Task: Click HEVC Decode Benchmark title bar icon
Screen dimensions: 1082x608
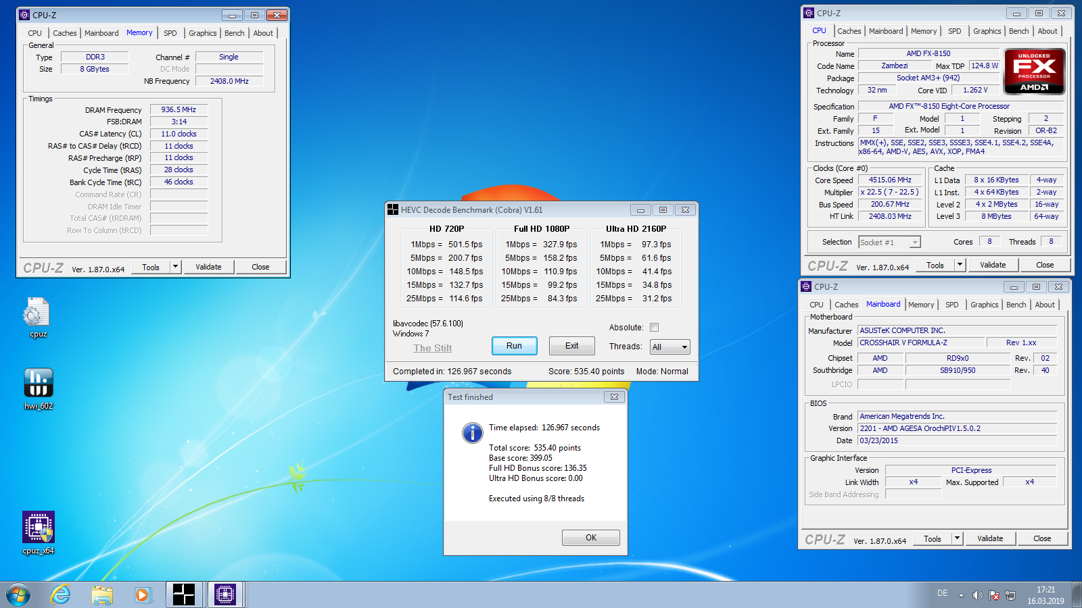Action: 393,210
